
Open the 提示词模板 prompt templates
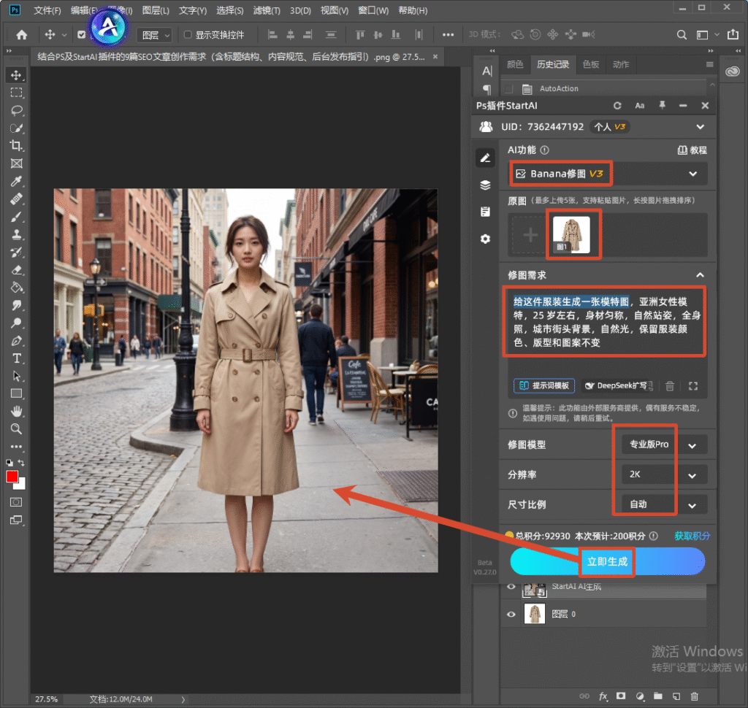click(x=544, y=385)
